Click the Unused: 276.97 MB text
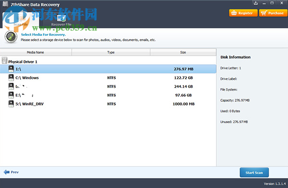This screenshot has width=288, height=188. coord(234,122)
